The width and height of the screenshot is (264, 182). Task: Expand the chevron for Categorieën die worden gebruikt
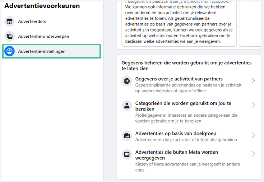253,105
